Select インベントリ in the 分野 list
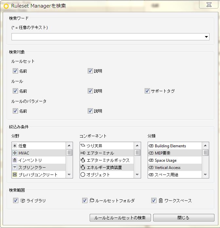This screenshot has width=220, height=228. [39, 160]
